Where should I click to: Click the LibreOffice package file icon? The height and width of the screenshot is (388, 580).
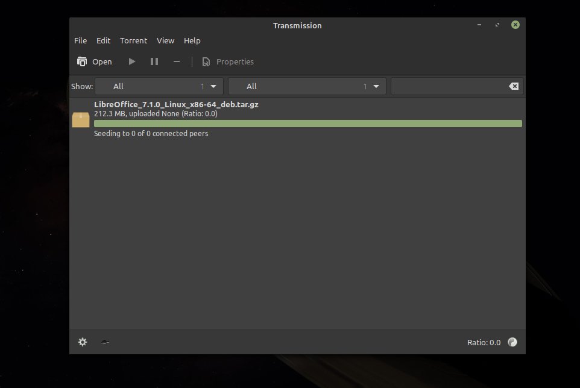click(81, 119)
